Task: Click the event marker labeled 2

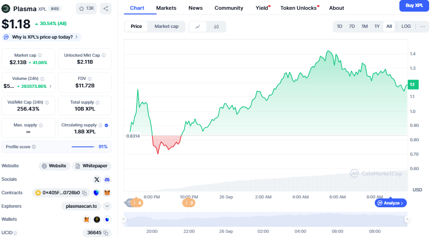Action: click(x=189, y=203)
